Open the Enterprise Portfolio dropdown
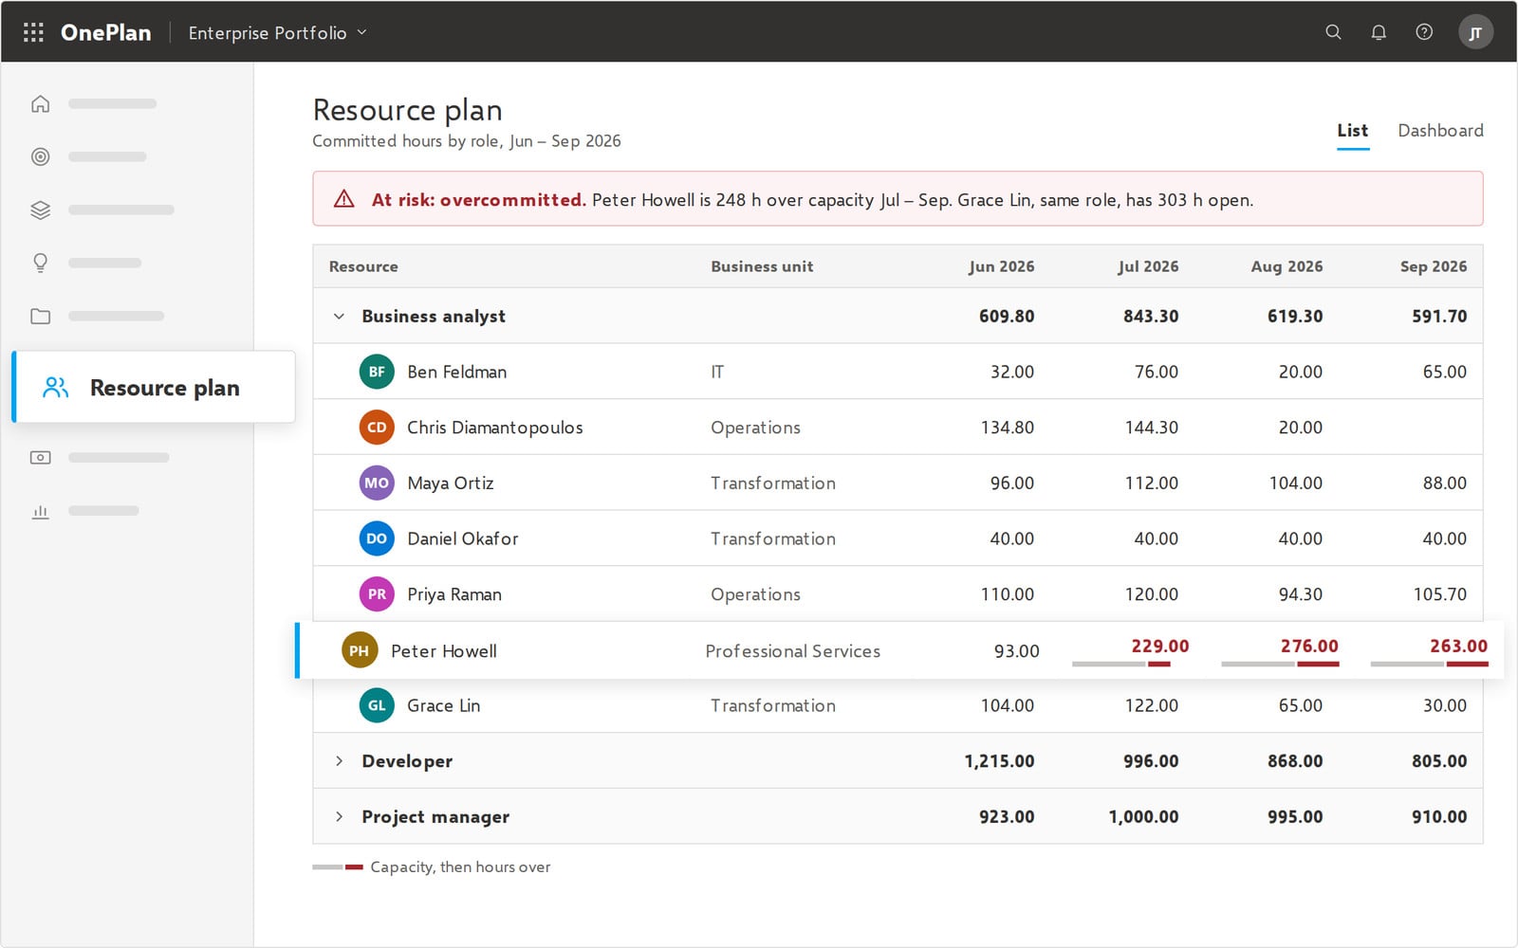1518x948 pixels. click(277, 32)
